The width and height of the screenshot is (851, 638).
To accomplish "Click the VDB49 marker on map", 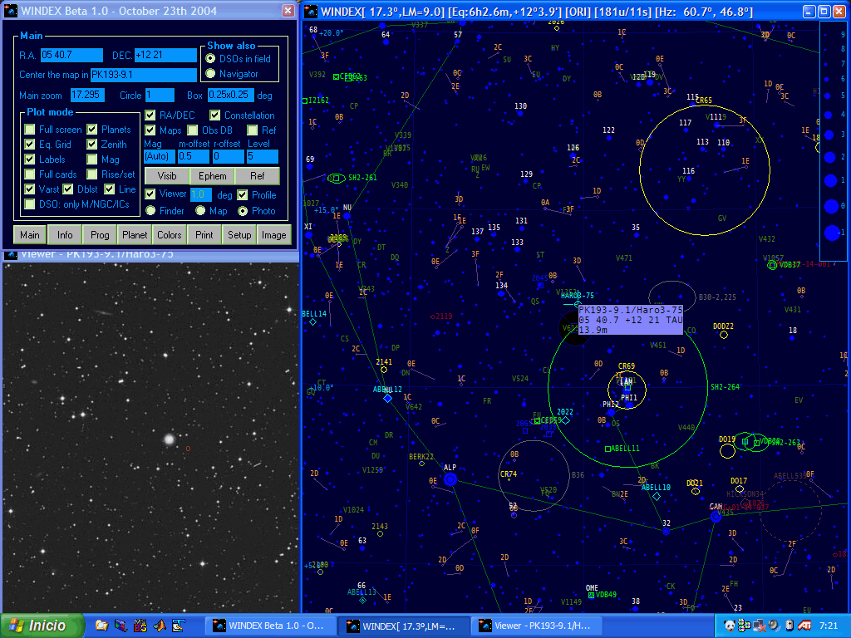I will (x=591, y=595).
